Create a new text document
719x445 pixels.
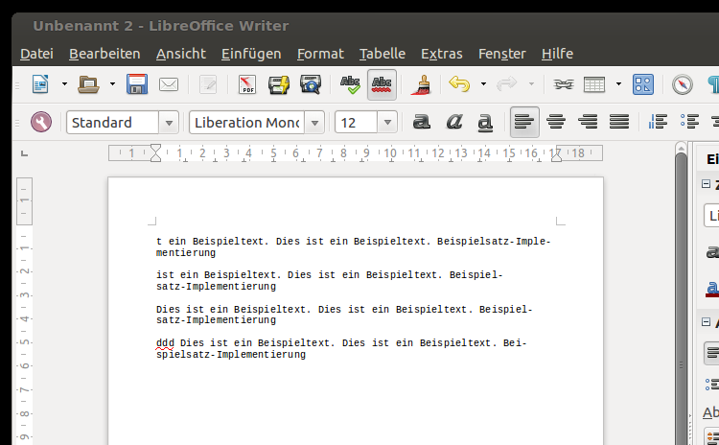click(x=40, y=84)
